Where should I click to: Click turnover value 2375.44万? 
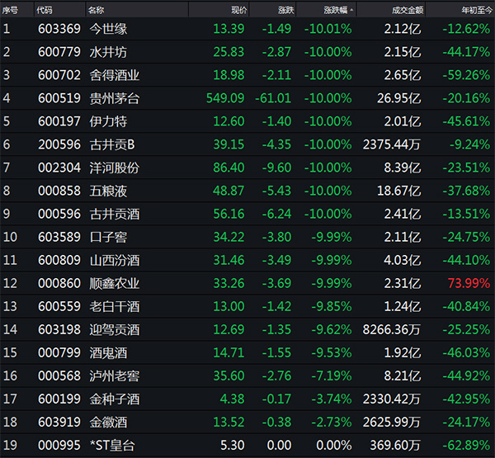click(392, 144)
